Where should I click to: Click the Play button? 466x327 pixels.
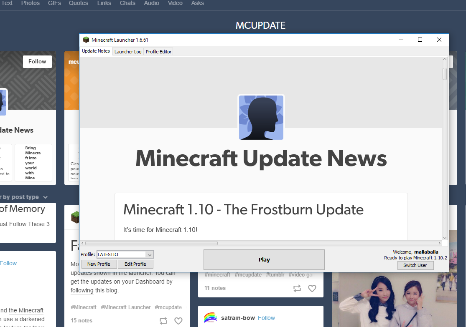pos(264,260)
